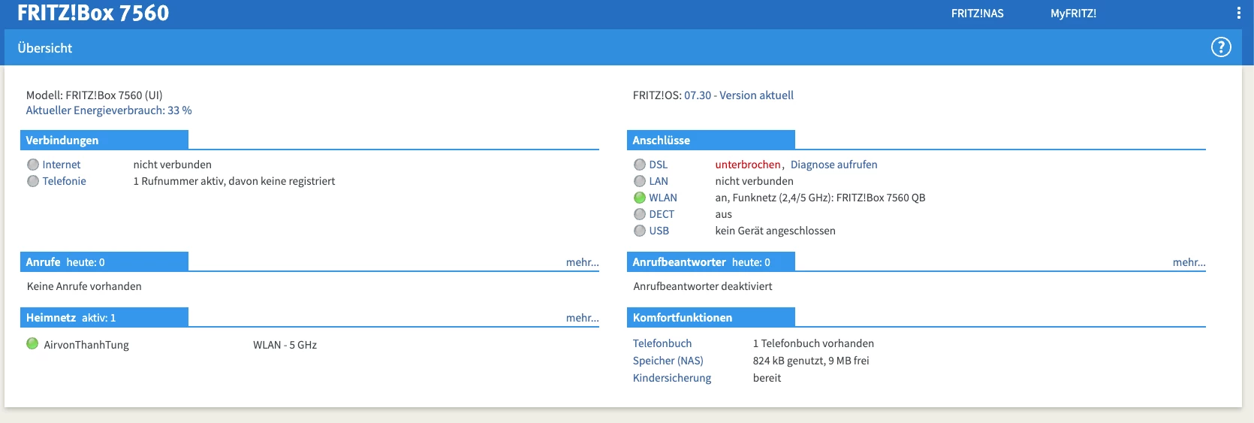Click the Kindersicherung status bereit
This screenshot has width=1254, height=423.
pyautogui.click(x=767, y=378)
